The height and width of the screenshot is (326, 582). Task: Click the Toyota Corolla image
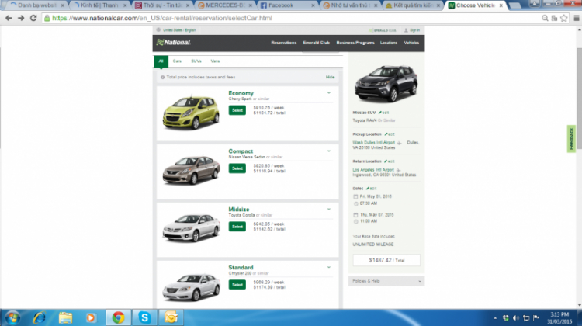click(x=191, y=227)
